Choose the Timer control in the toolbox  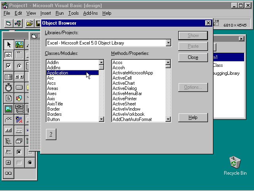(x=8, y=87)
